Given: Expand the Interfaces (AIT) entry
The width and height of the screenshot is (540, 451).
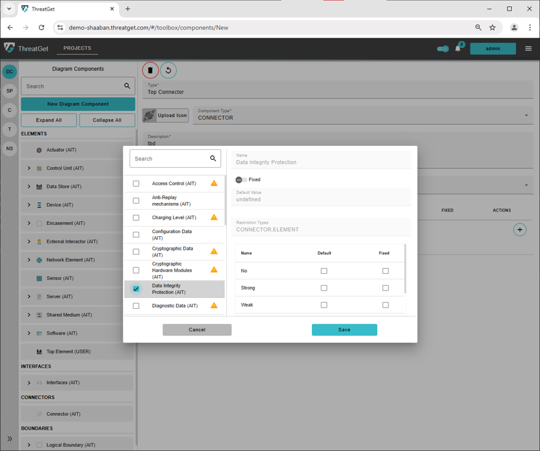Looking at the screenshot, I should (28, 382).
